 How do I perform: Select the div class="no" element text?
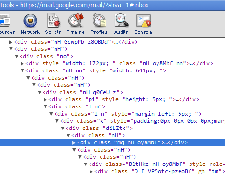(46, 56)
